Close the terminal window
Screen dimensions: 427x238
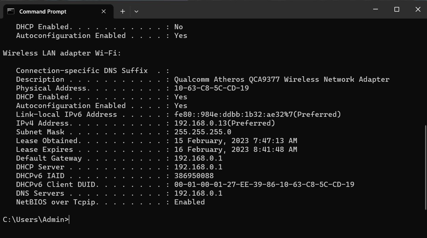click(418, 9)
